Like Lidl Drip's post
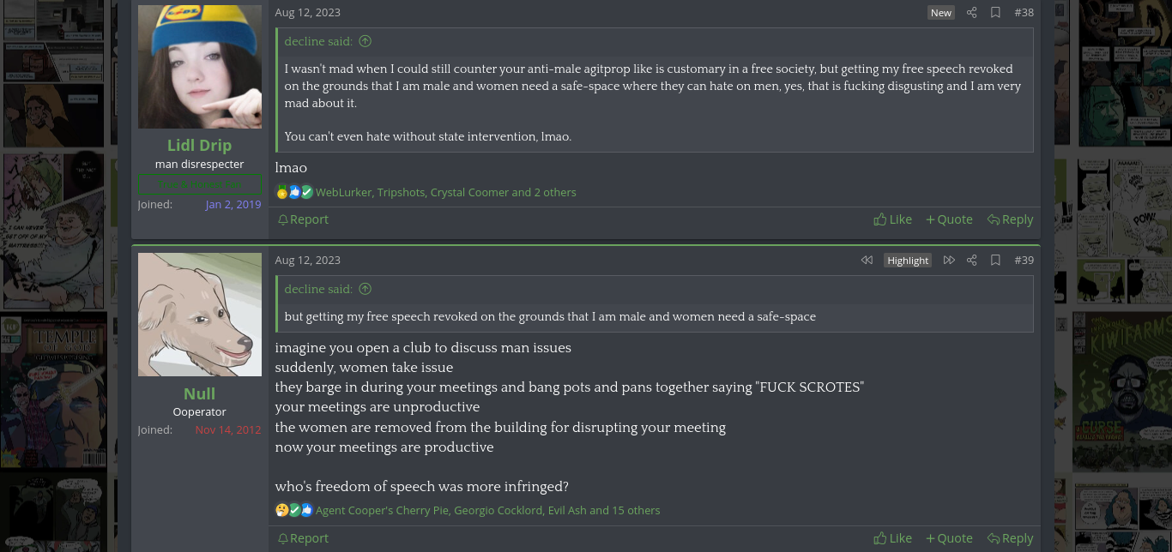Viewport: 1172px width, 552px height. pos(892,219)
